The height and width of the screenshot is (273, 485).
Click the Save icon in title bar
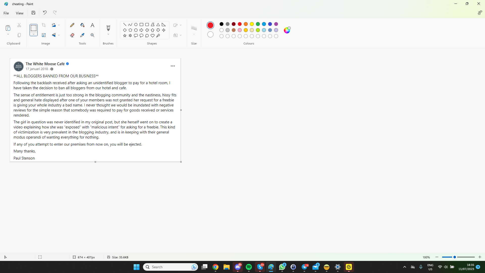pos(33,13)
